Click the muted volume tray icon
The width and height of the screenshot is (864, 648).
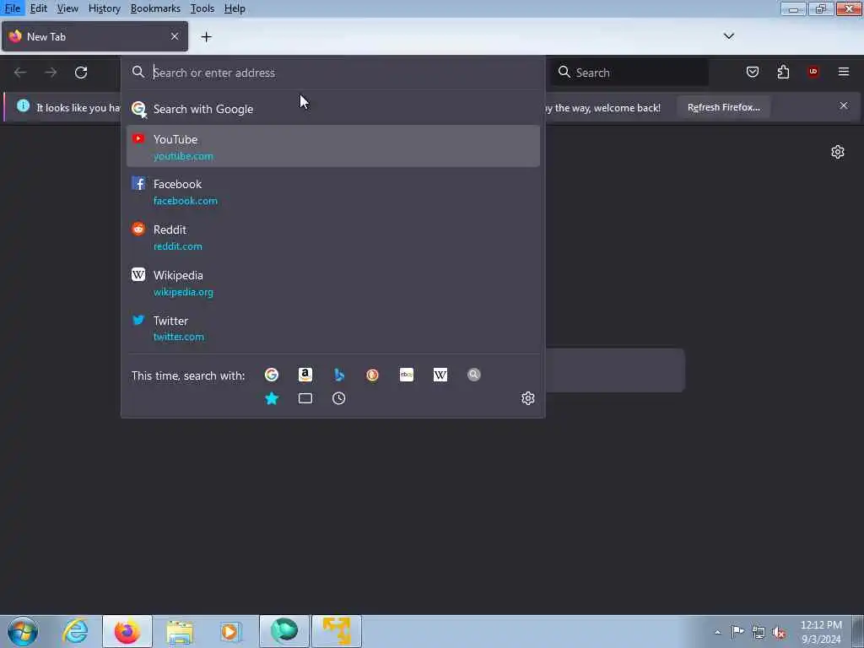[779, 632]
